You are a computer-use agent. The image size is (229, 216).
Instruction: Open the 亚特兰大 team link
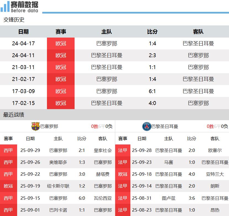coord(215,174)
